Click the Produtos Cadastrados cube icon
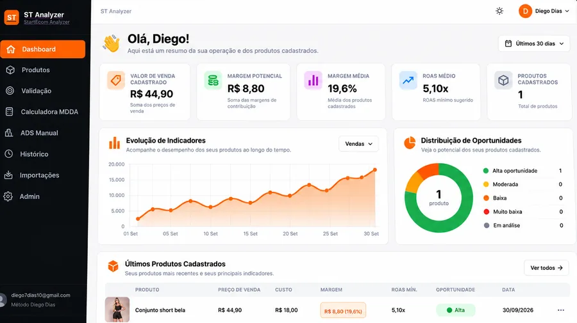Viewport: 577px width, 323px height. [503, 81]
